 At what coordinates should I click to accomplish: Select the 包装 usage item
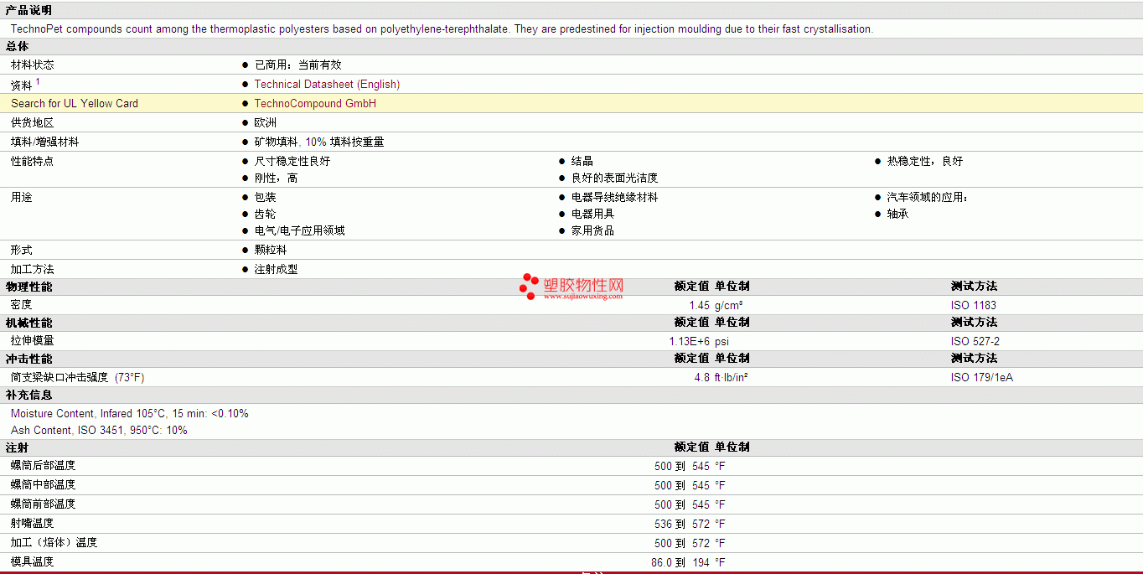(x=265, y=197)
